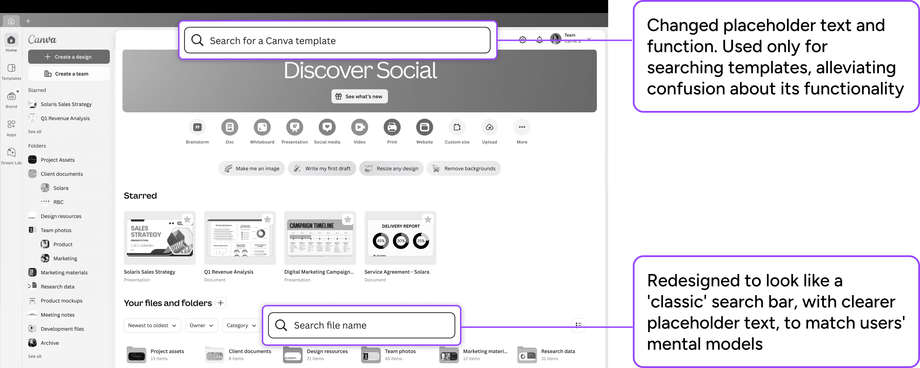Open the Category filter dropdown

242,325
